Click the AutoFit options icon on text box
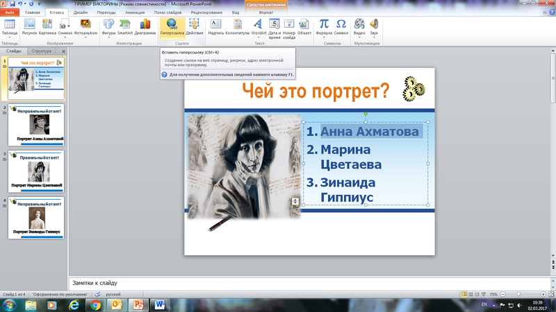 [x=295, y=201]
